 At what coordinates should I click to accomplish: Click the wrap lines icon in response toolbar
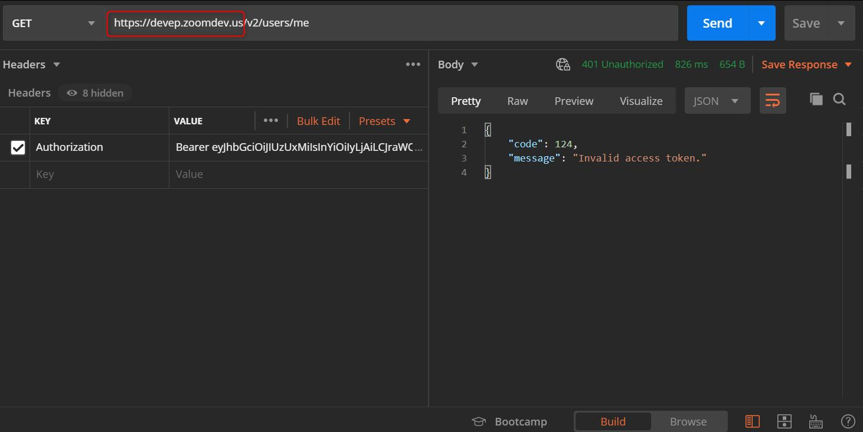click(773, 101)
